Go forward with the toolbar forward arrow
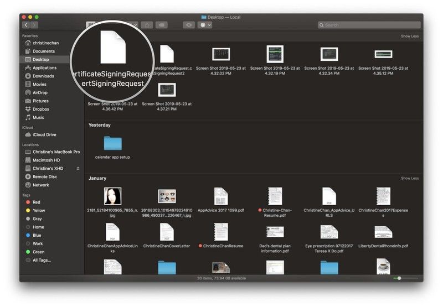Image resolution: width=443 pixels, height=307 pixels. tap(34, 25)
